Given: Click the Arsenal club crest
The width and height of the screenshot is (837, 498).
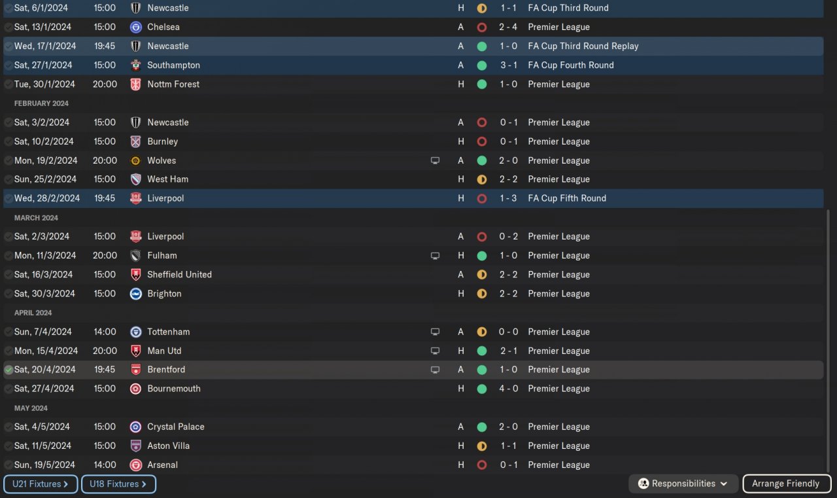Looking at the screenshot, I should click(x=135, y=465).
